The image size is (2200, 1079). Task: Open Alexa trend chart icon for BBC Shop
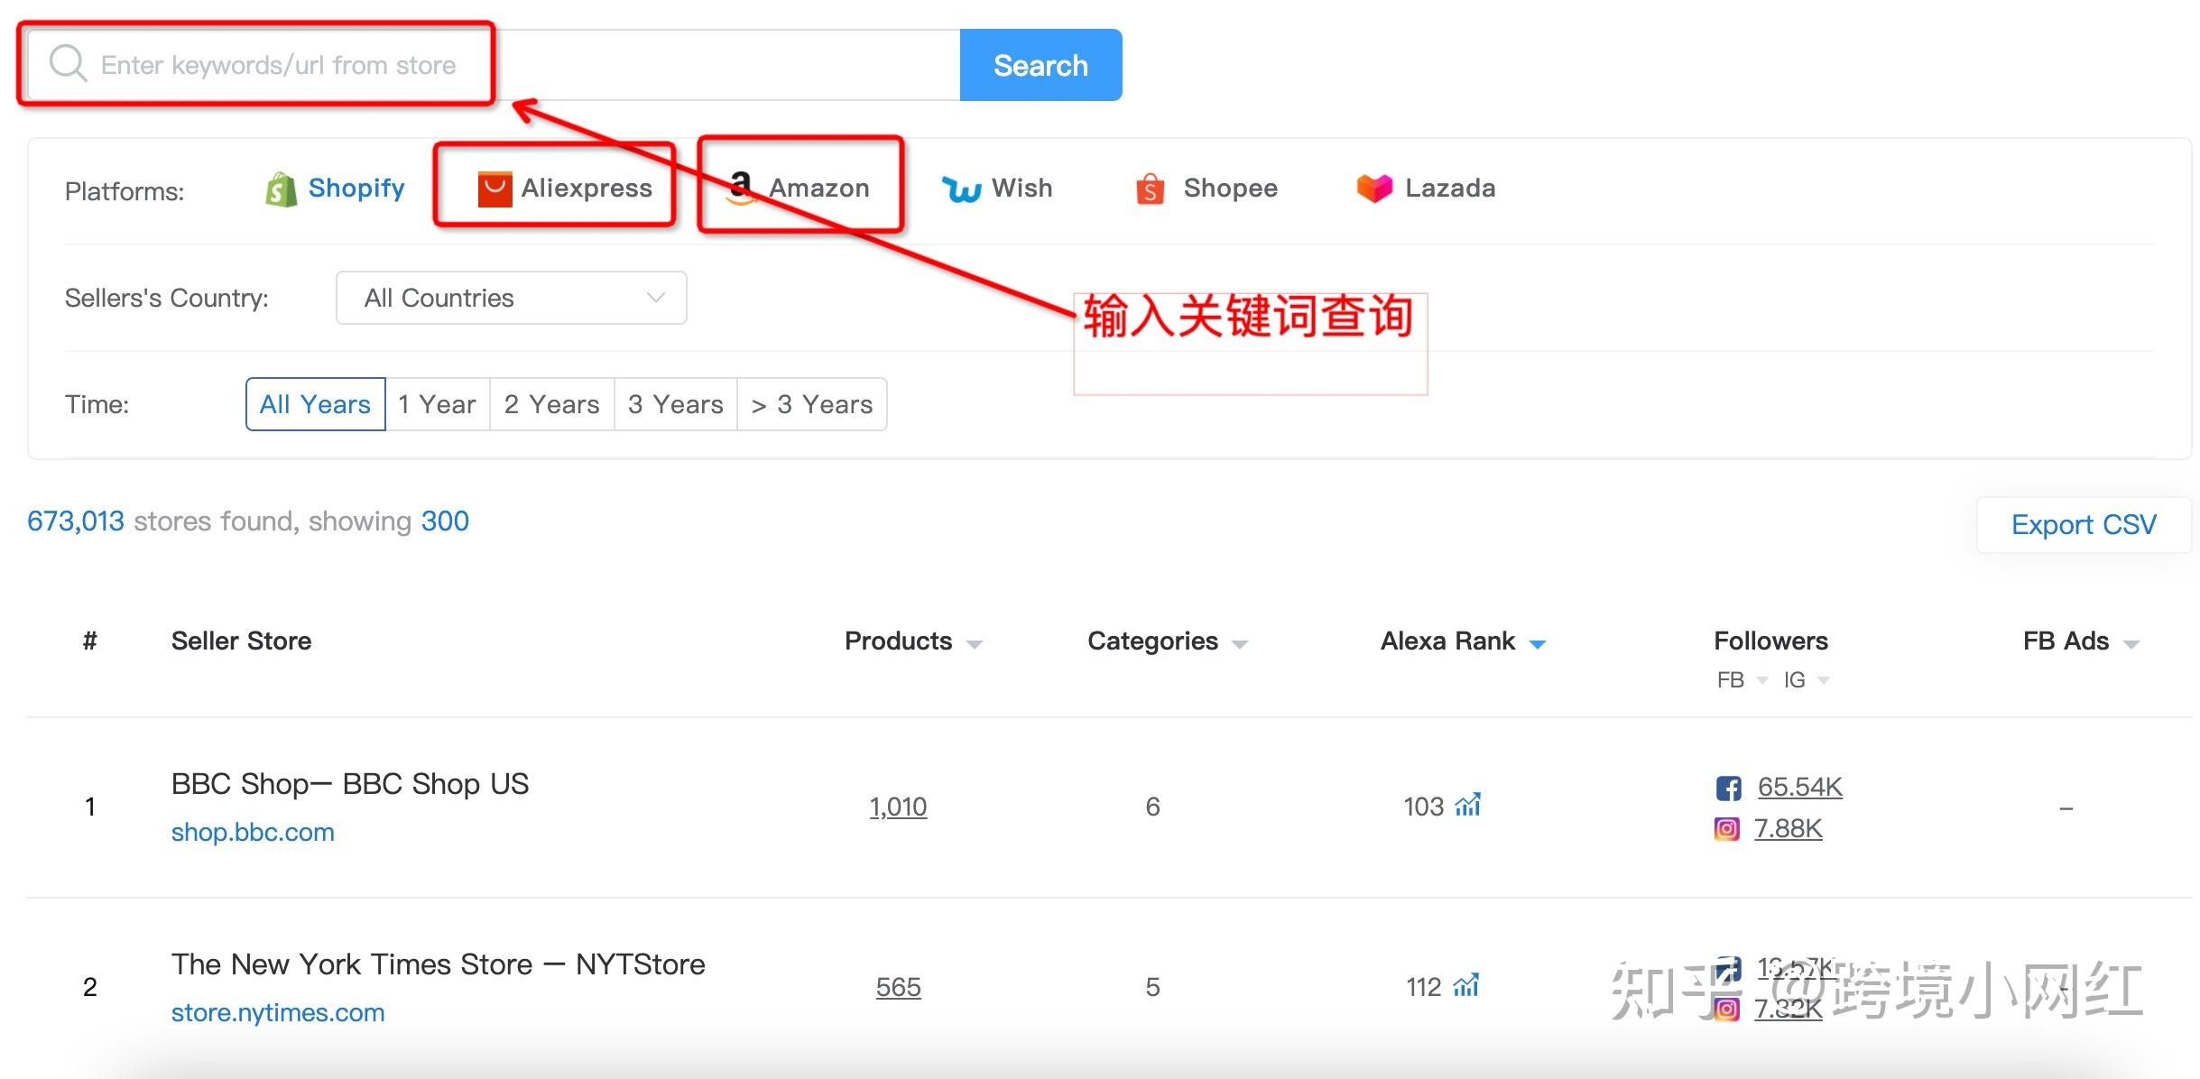tap(1468, 804)
